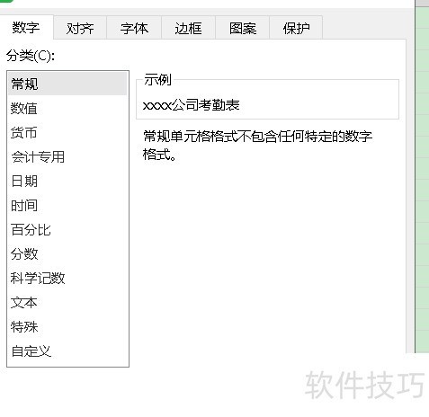The image size is (429, 417).
Task: Switch to the 数字 tab
Action: [x=26, y=28]
